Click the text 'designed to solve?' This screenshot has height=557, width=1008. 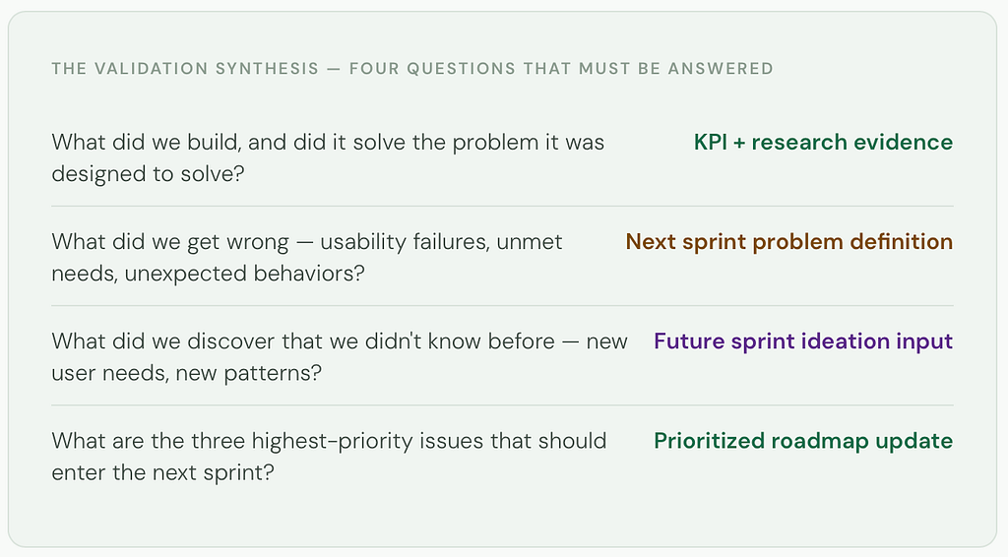(148, 174)
